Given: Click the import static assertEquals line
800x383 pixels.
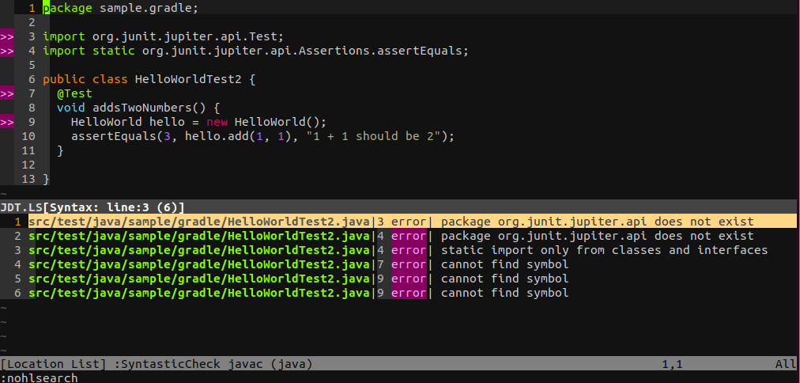Looking at the screenshot, I should (255, 51).
